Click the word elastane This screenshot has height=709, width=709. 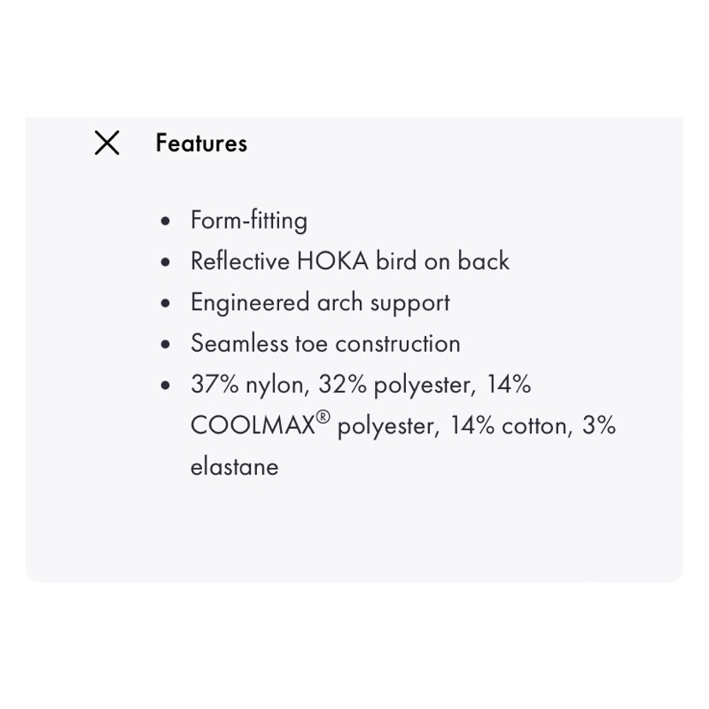tap(234, 468)
